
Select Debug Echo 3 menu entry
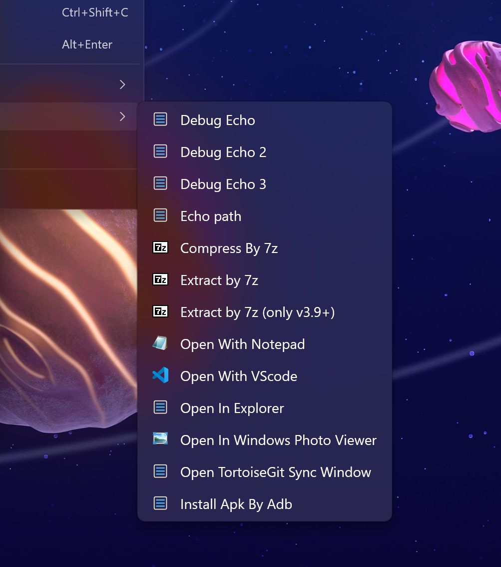point(264,184)
